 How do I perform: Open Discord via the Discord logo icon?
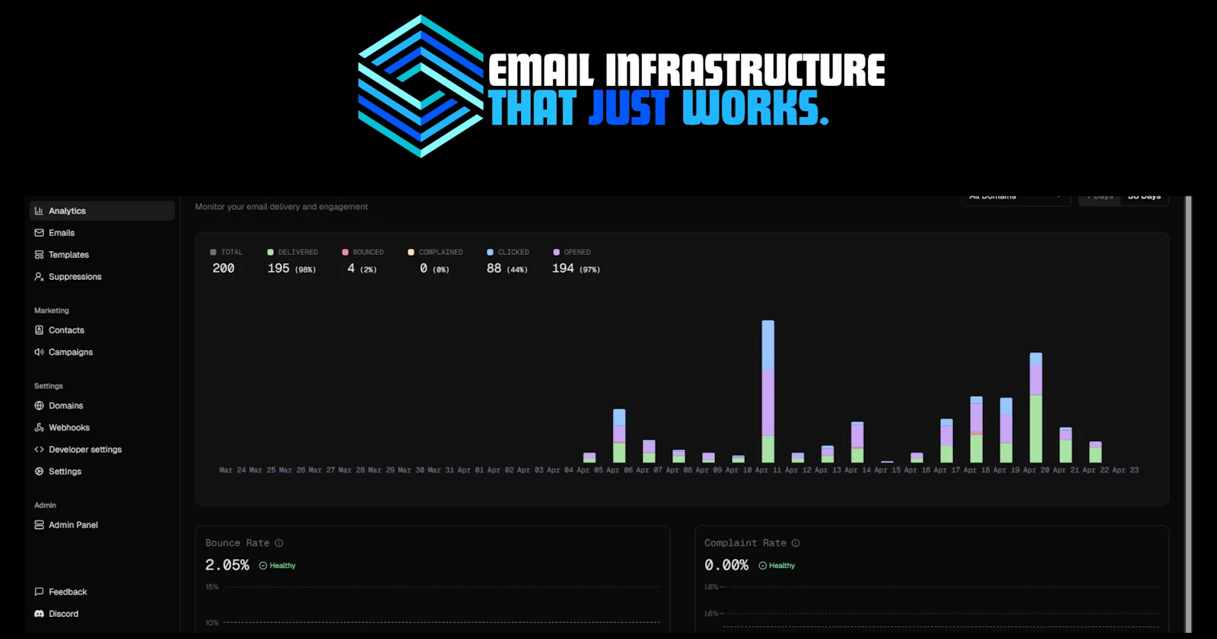pos(39,614)
